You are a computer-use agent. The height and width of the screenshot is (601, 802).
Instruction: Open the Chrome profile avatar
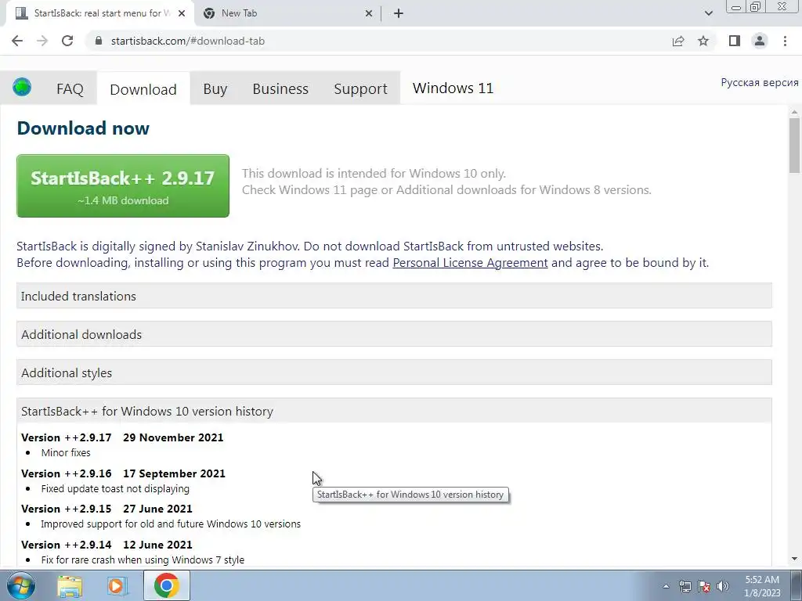click(x=760, y=41)
